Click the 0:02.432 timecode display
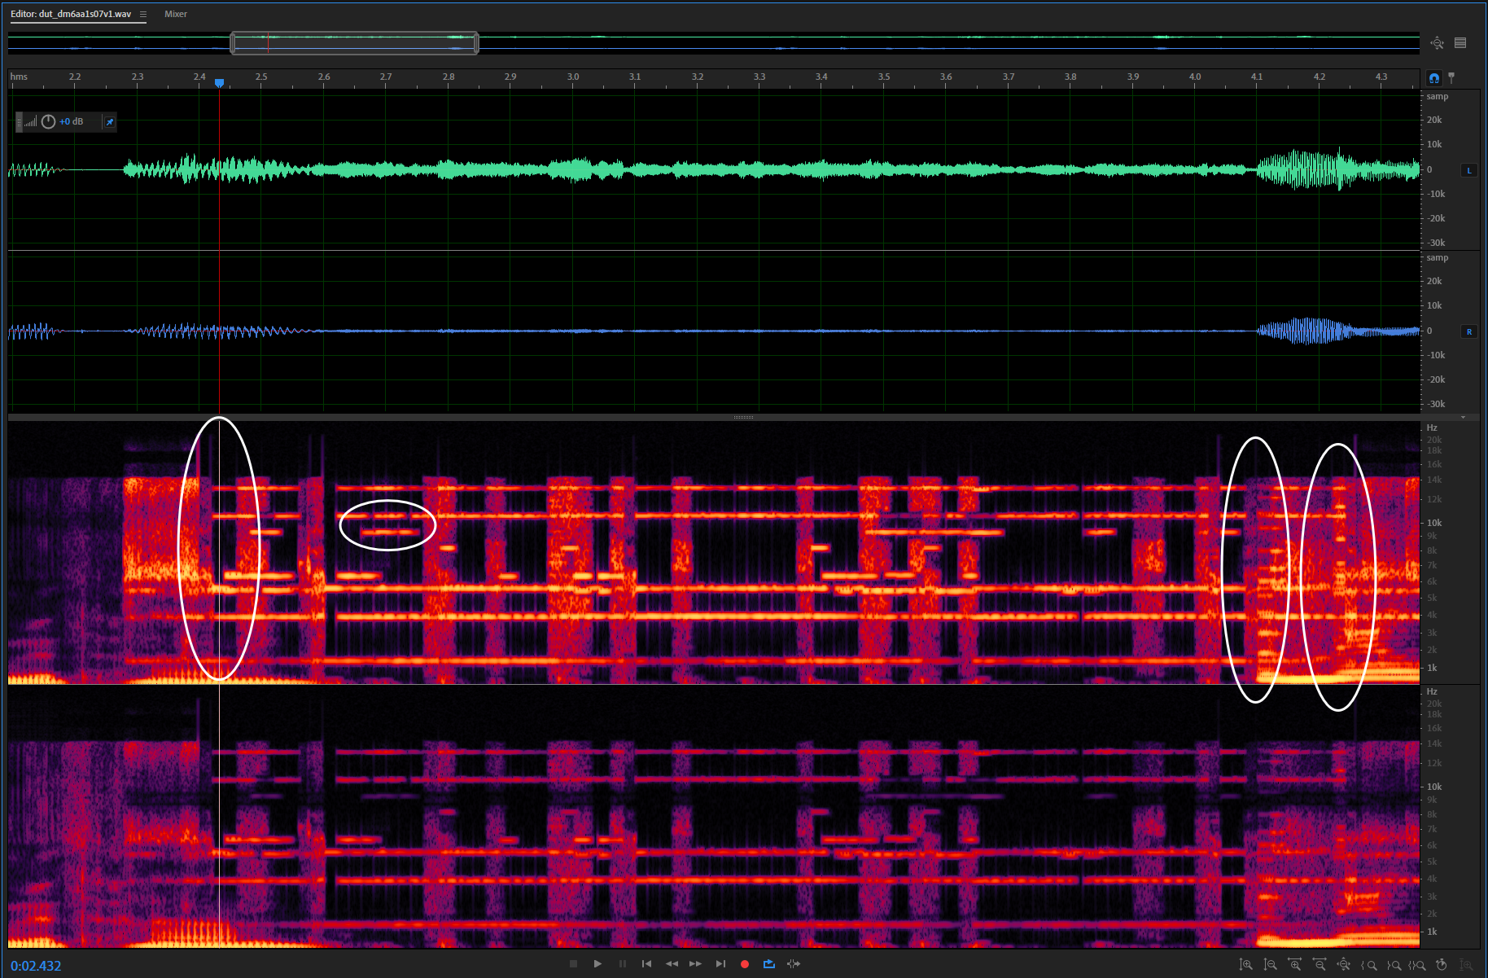This screenshot has height=978, width=1488. (36, 966)
